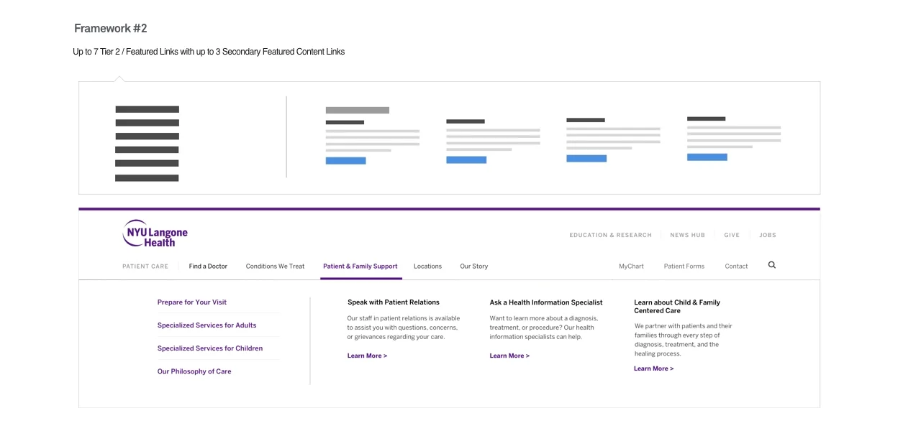921x431 pixels.
Task: Open the Education & Research link
Action: click(610, 235)
